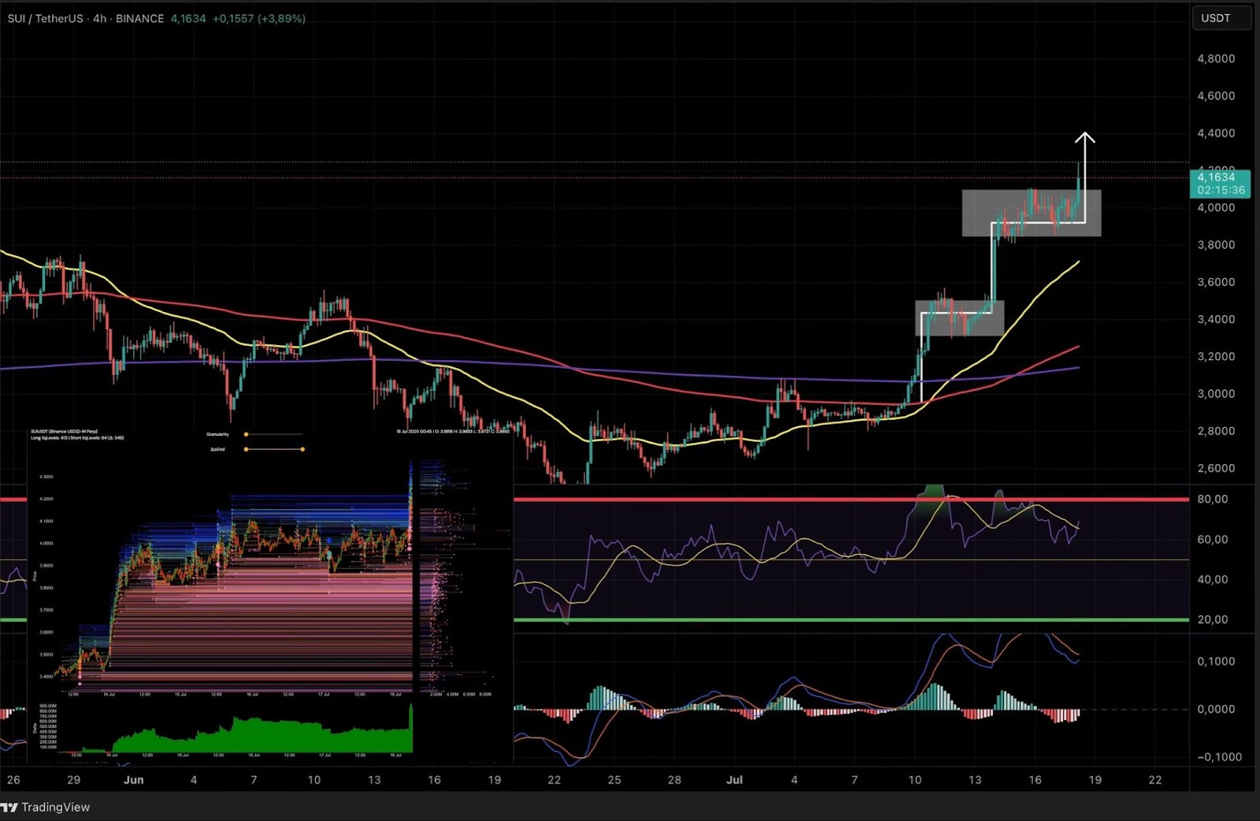
Task: Click the 28 date on time axis
Action: (x=674, y=779)
